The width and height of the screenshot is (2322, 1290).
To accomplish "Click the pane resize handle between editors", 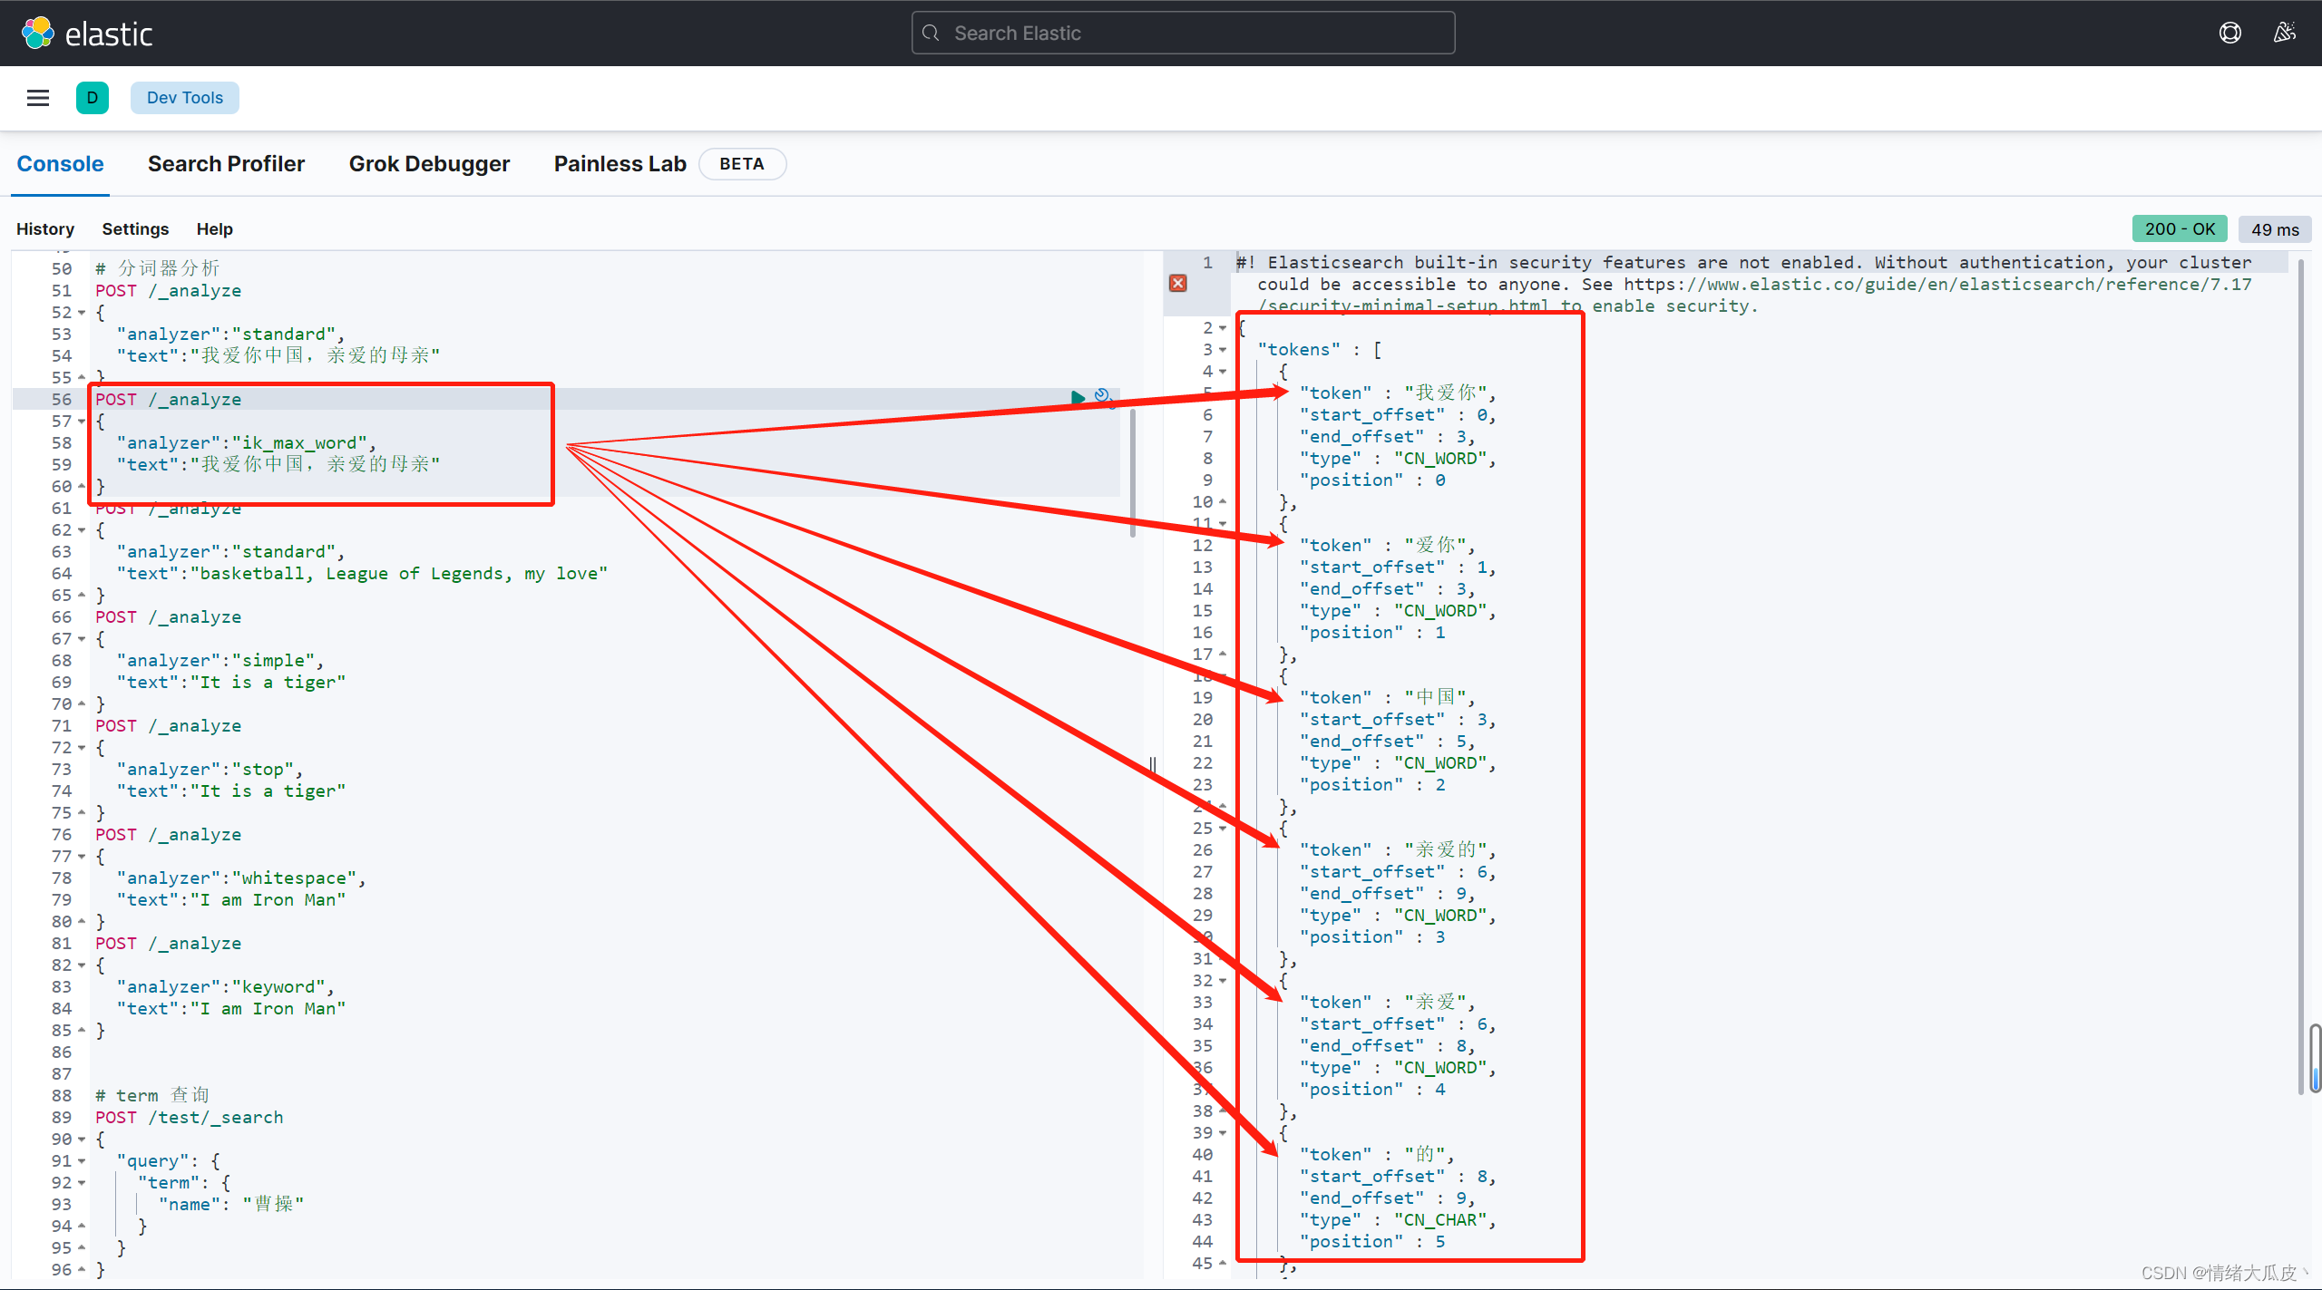I will click(1152, 764).
